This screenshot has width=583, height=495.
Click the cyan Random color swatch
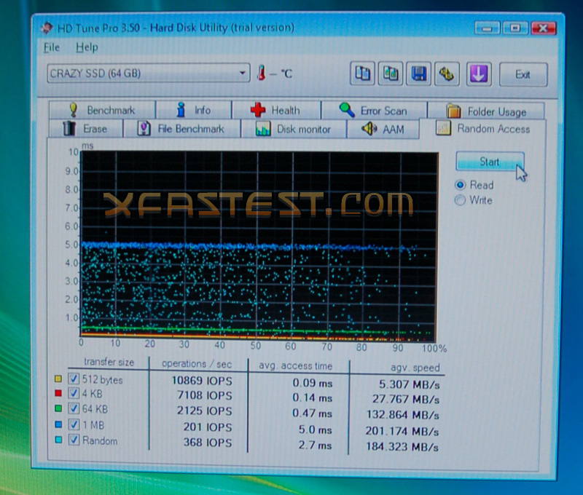click(x=58, y=440)
